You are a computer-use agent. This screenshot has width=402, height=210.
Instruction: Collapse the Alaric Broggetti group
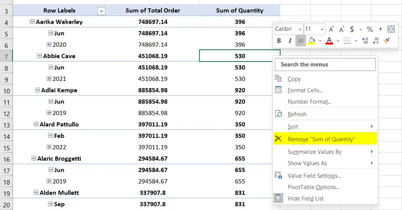pyautogui.click(x=34, y=158)
